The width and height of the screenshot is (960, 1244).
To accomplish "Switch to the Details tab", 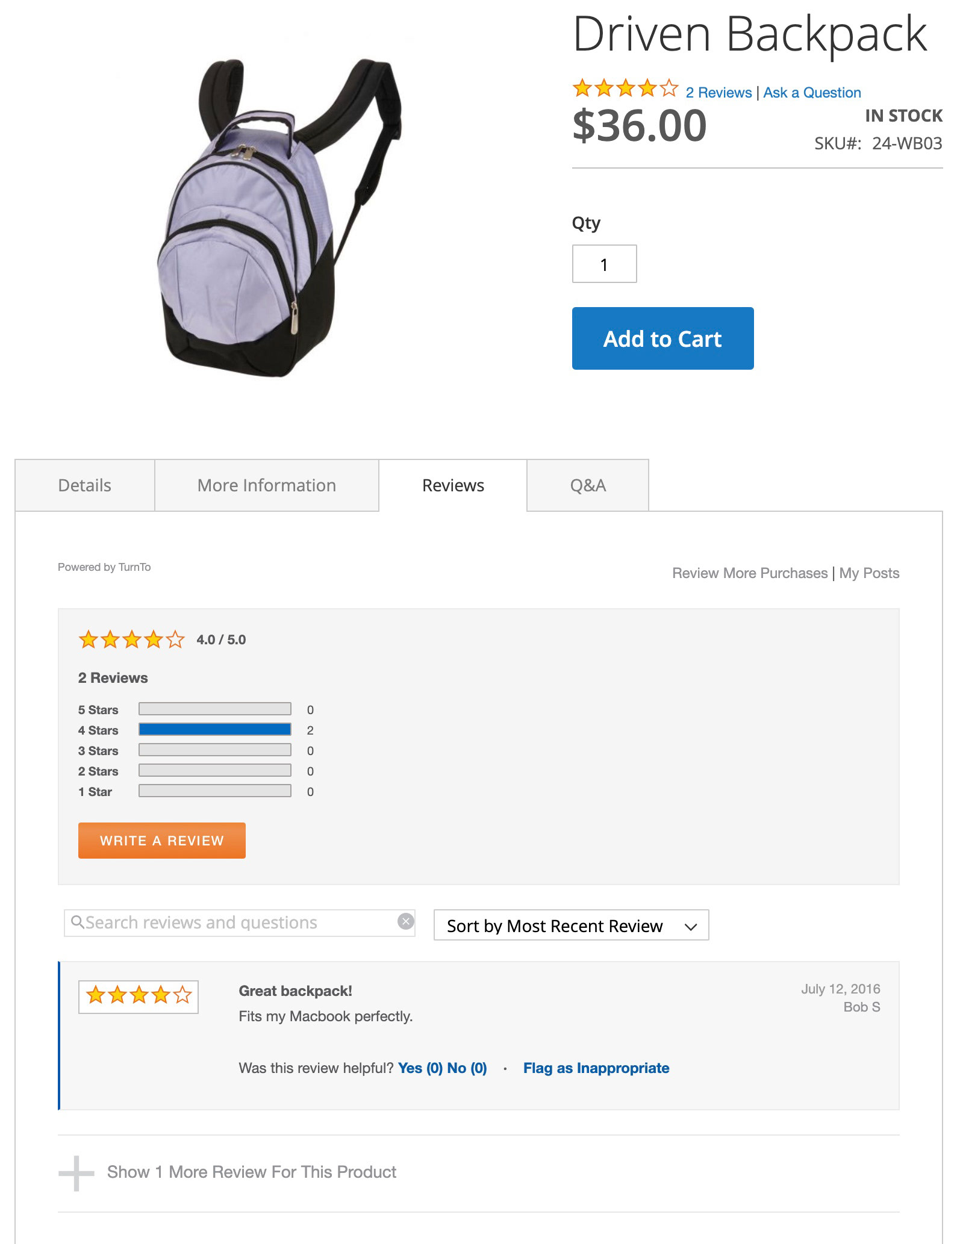I will 85,485.
